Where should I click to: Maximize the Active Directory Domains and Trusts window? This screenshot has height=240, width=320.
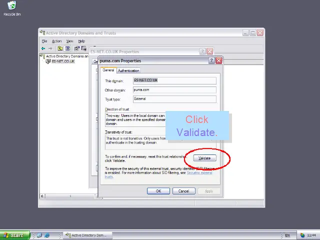click(x=253, y=32)
